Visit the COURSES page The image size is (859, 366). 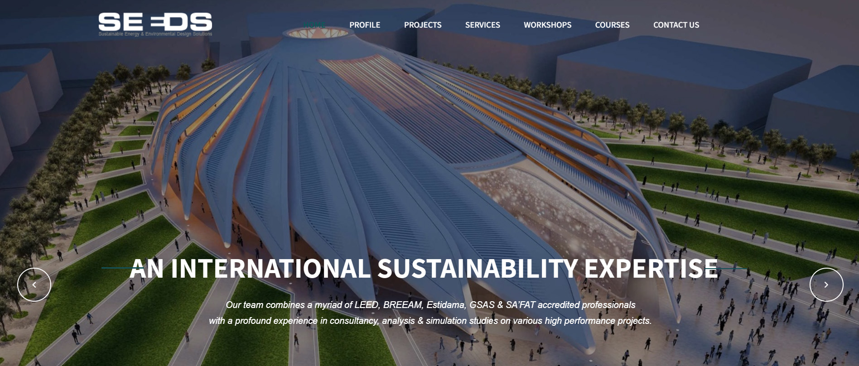pyautogui.click(x=612, y=25)
